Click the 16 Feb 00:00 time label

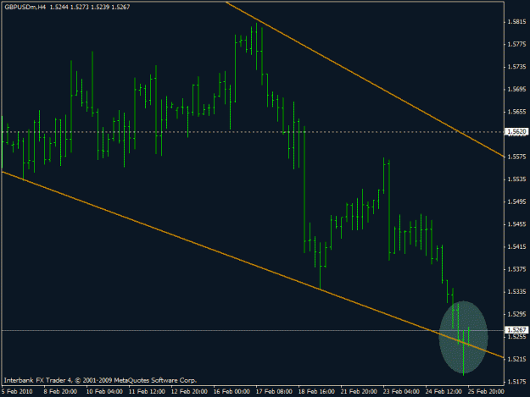(232, 391)
